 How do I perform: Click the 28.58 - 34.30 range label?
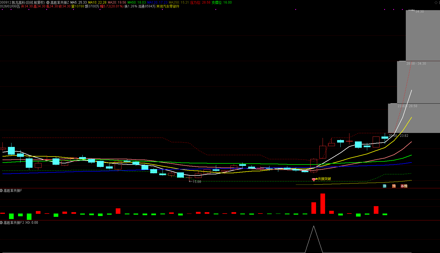coord(416,64)
